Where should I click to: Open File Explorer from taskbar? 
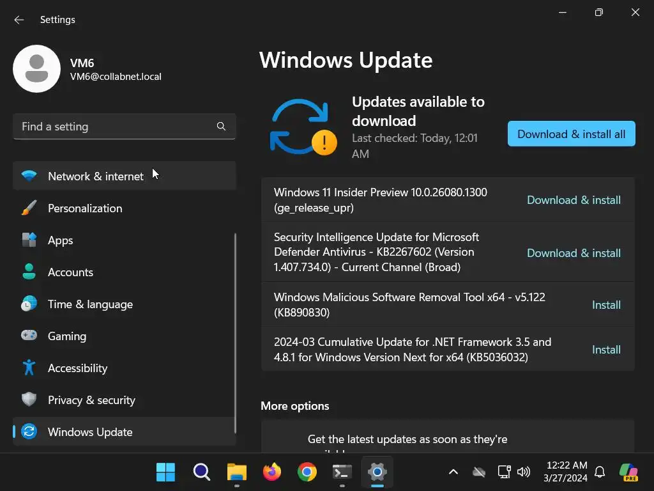pos(237,472)
